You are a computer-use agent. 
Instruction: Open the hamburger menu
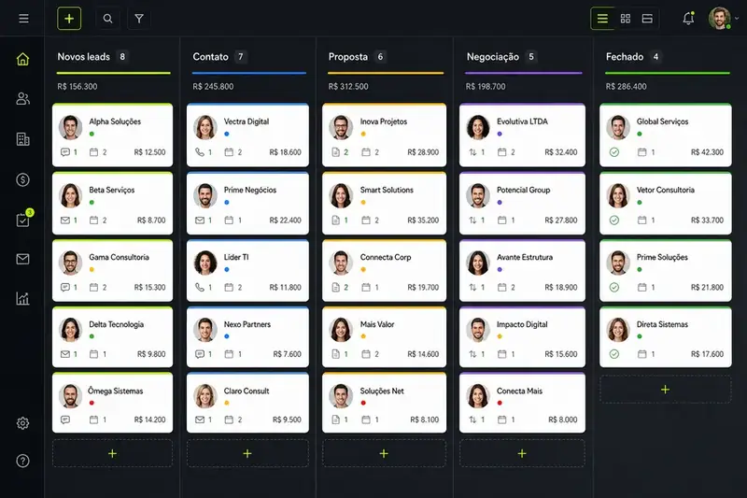(23, 19)
